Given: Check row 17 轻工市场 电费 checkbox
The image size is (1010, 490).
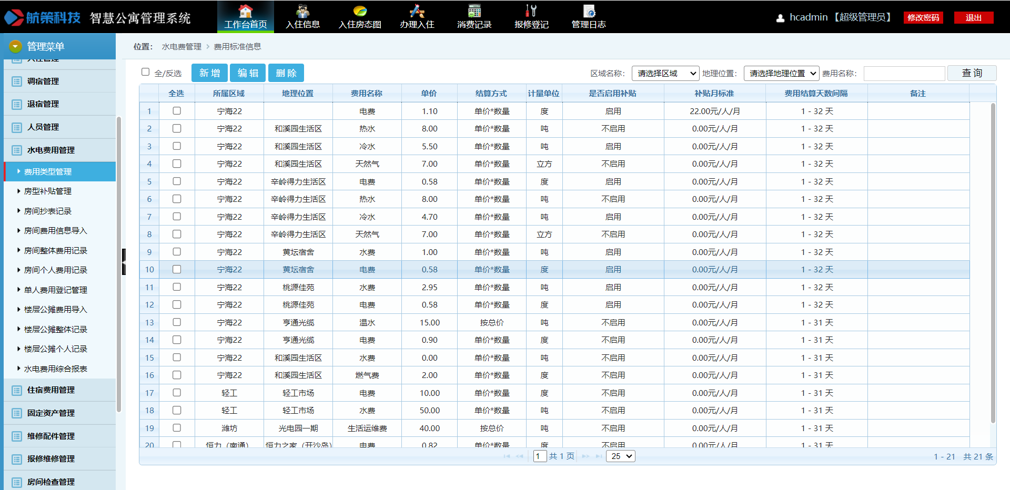Looking at the screenshot, I should (177, 393).
